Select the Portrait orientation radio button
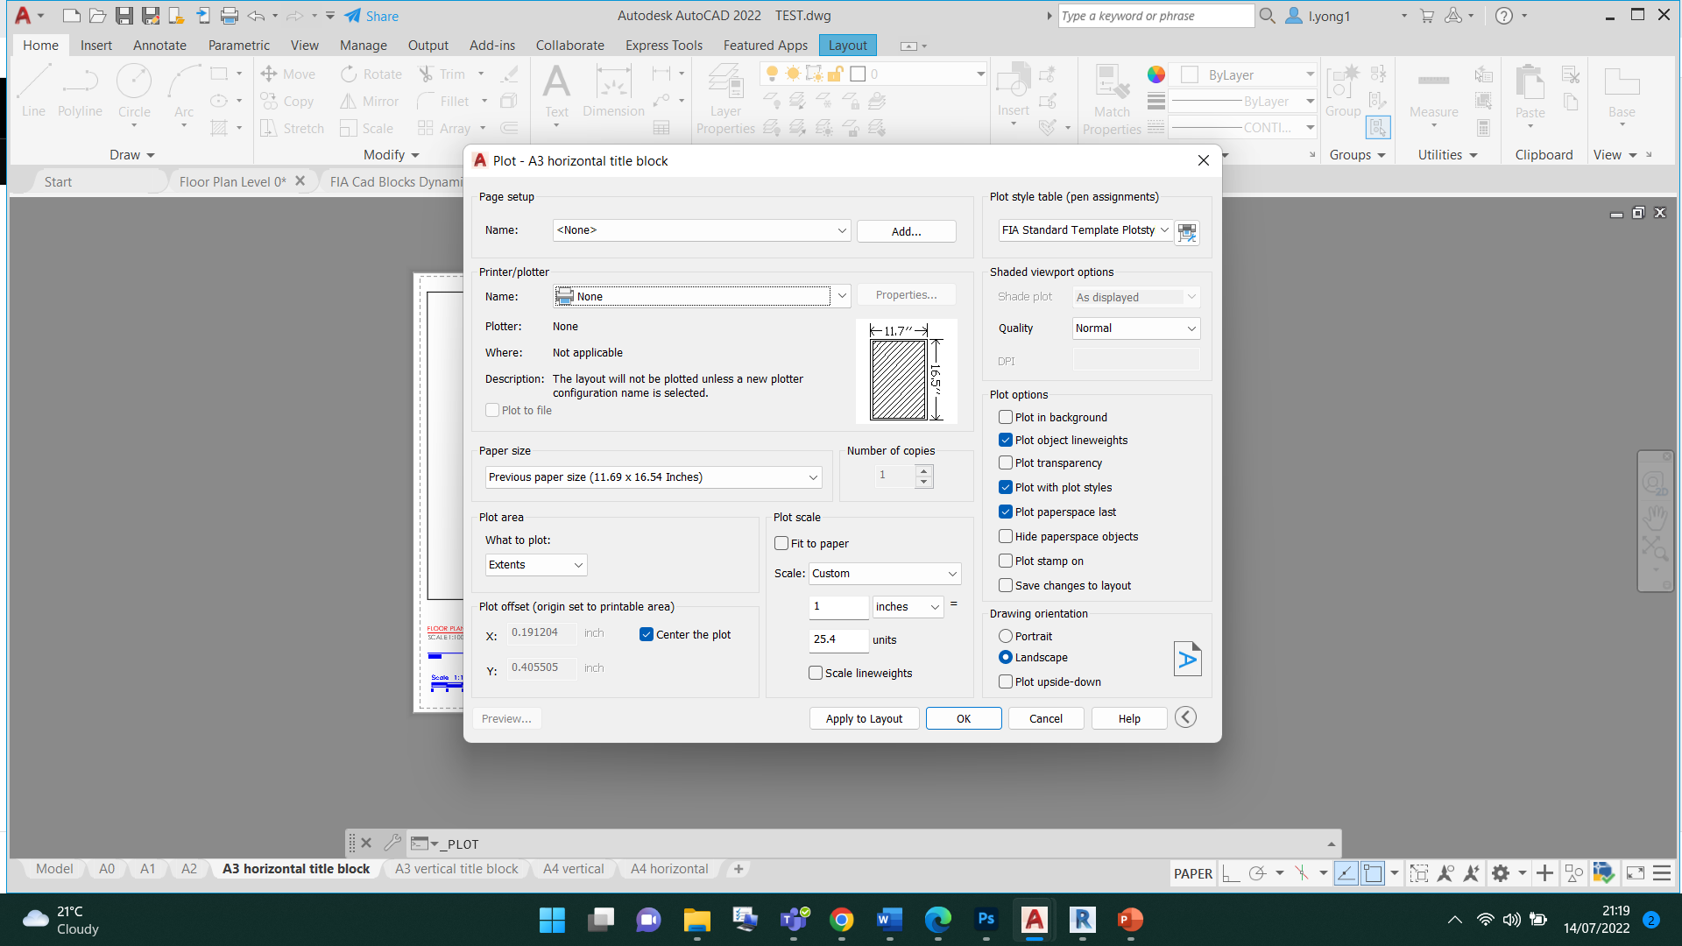The width and height of the screenshot is (1682, 946). click(1006, 637)
